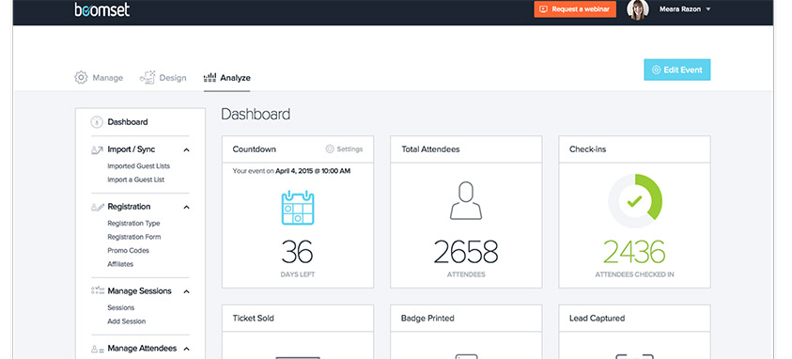
Task: Click the Registration pencil icon in sidebar
Action: pos(97,207)
